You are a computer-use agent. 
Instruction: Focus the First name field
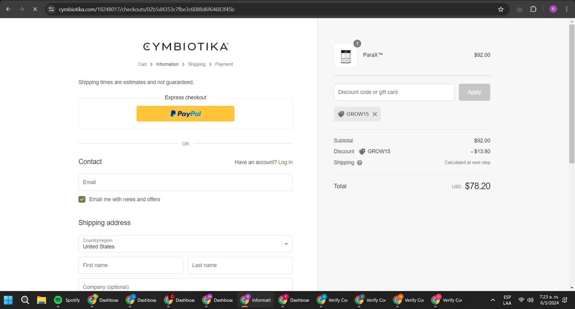pyautogui.click(x=131, y=265)
